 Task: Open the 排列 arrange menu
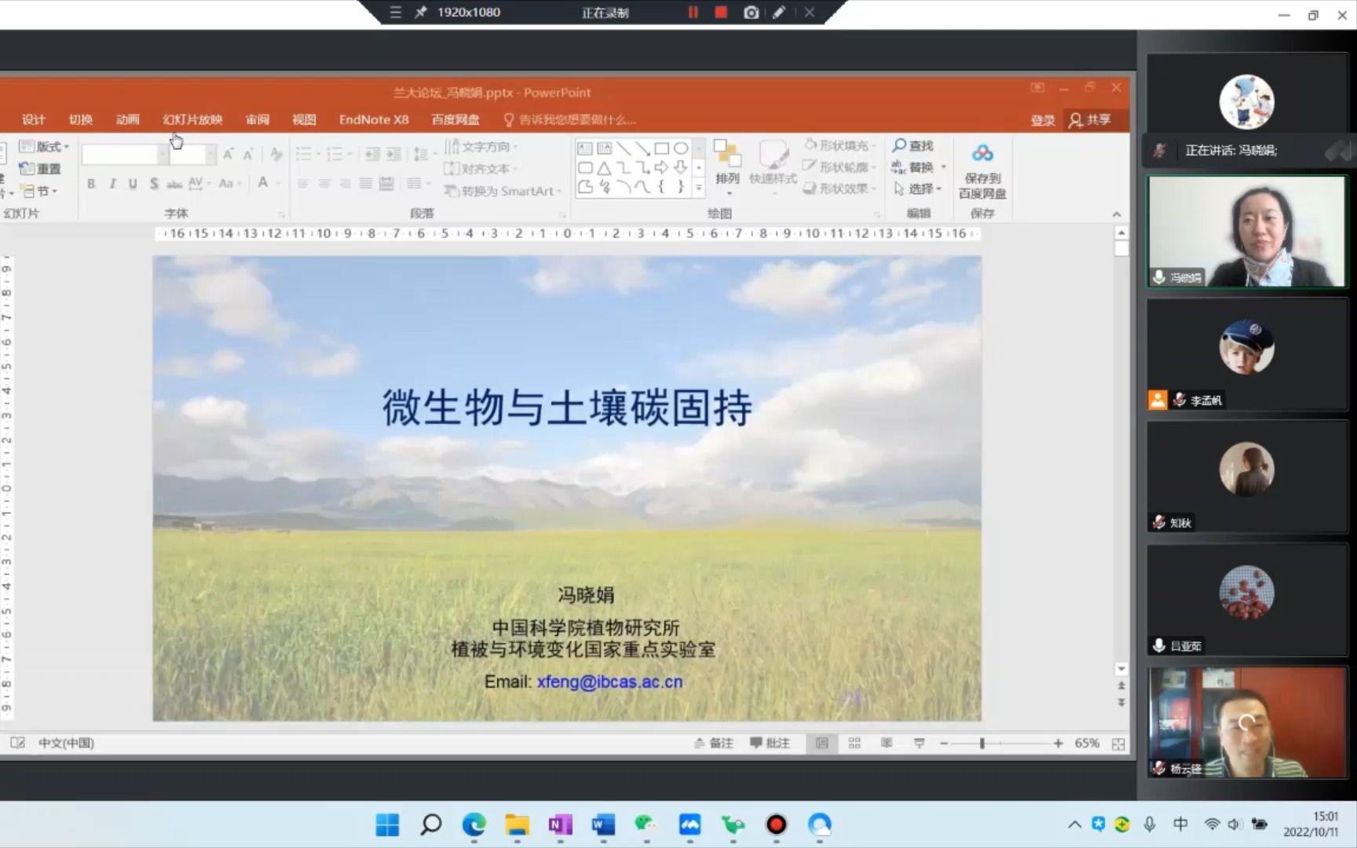(x=727, y=166)
